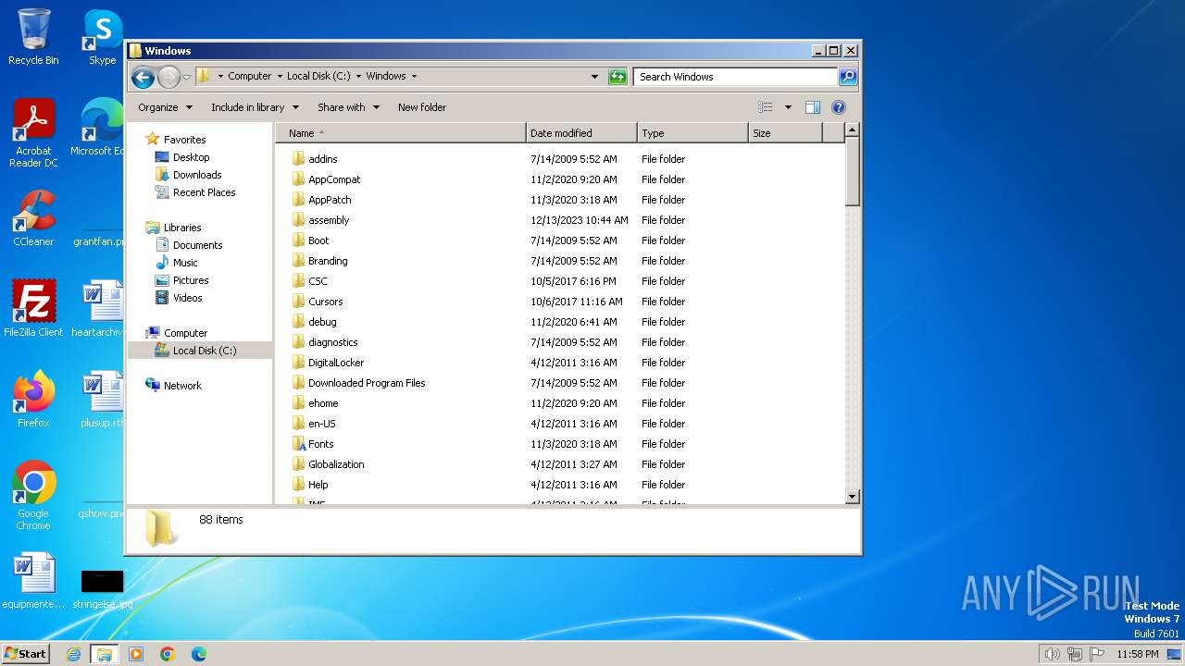The height and width of the screenshot is (666, 1185).
Task: Open the Recycle Bin desktop icon
Action: click(33, 37)
